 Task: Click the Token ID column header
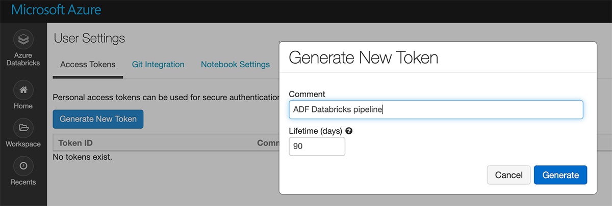coord(75,143)
